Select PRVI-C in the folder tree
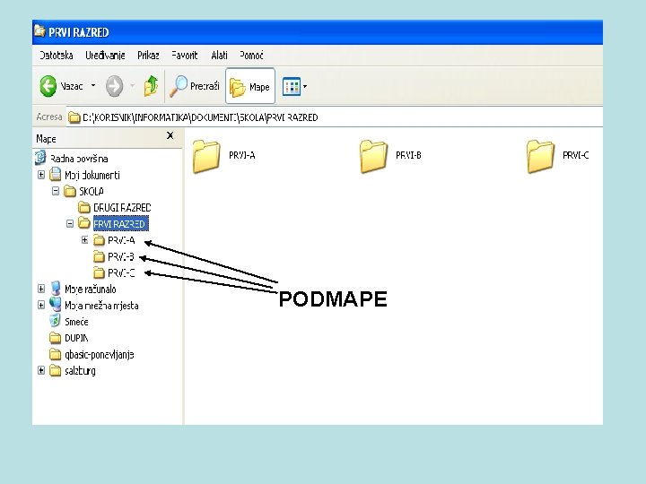Screen dimensions: 646x484 [x=121, y=272]
